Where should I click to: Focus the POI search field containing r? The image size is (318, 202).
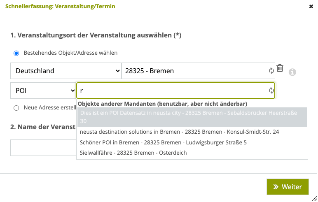175,91
